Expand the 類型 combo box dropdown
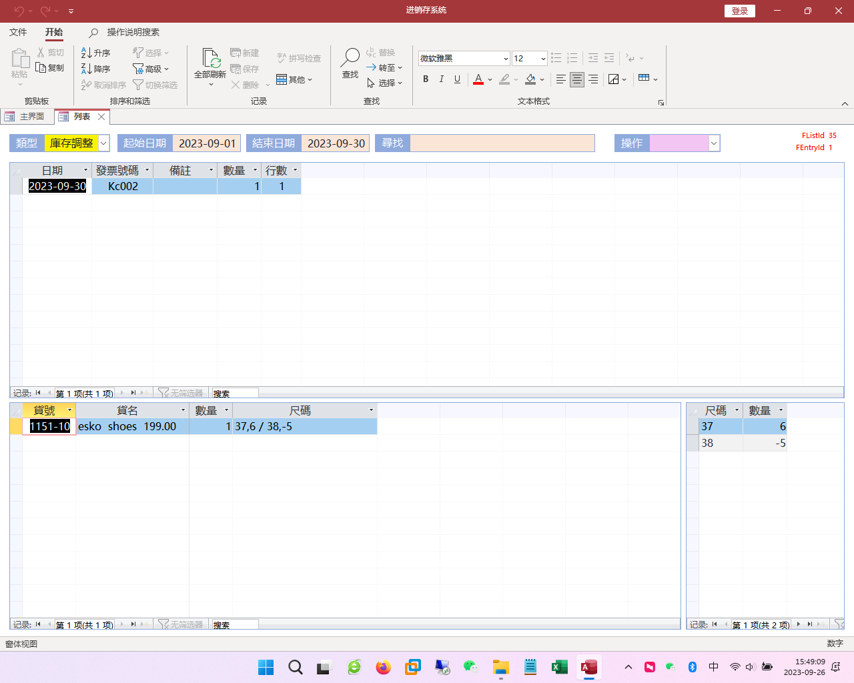 pos(103,143)
